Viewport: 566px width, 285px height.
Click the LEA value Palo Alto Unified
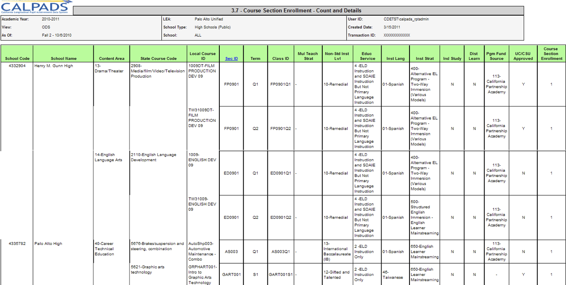click(x=209, y=19)
